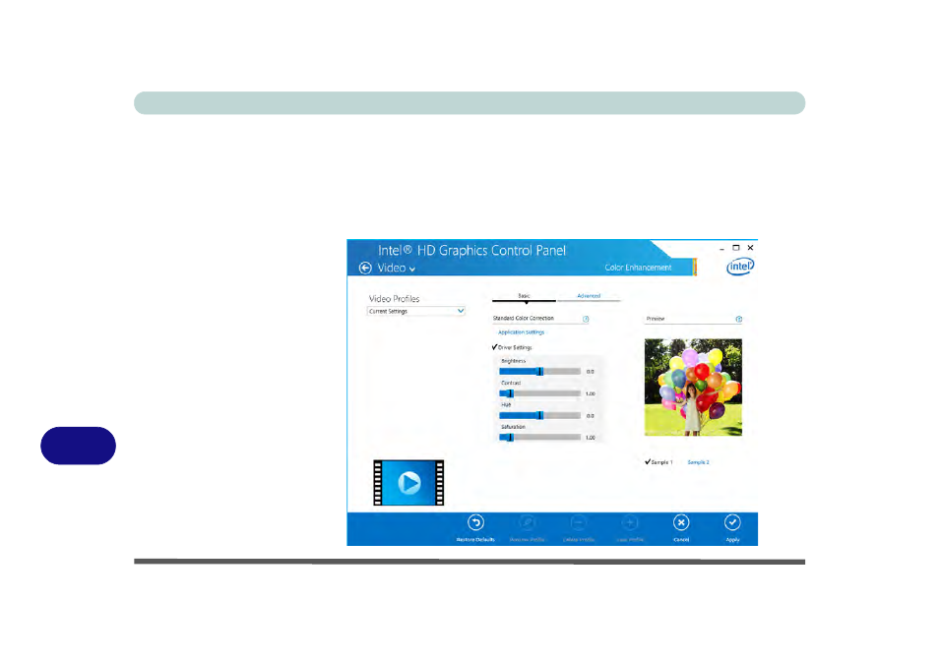Click the Standard Color Correction heading
The height and width of the screenshot is (661, 939).
coord(524,319)
